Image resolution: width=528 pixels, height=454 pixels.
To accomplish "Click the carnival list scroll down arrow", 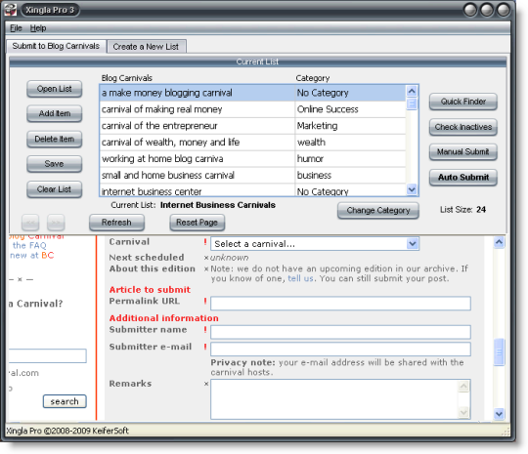I will pos(412,189).
